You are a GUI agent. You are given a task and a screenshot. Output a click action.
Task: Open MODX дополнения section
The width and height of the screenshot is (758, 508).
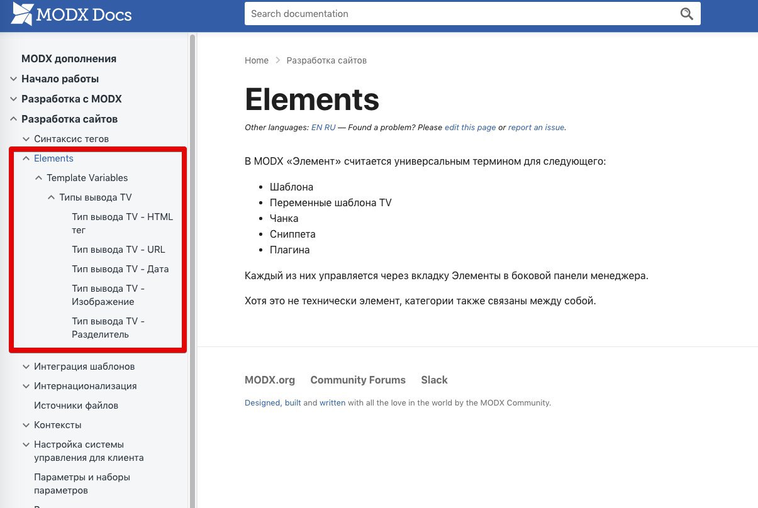pyautogui.click(x=69, y=58)
